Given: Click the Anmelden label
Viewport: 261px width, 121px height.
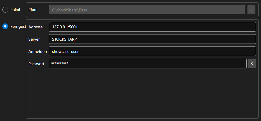Looking at the screenshot, I should click(x=38, y=51).
